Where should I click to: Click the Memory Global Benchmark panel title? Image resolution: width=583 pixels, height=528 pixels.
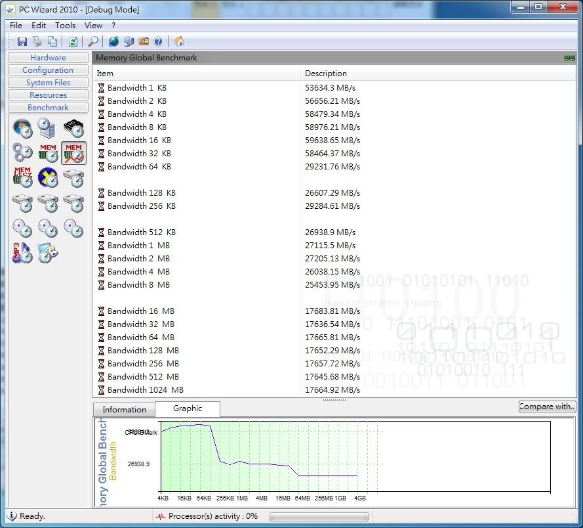[x=146, y=57]
